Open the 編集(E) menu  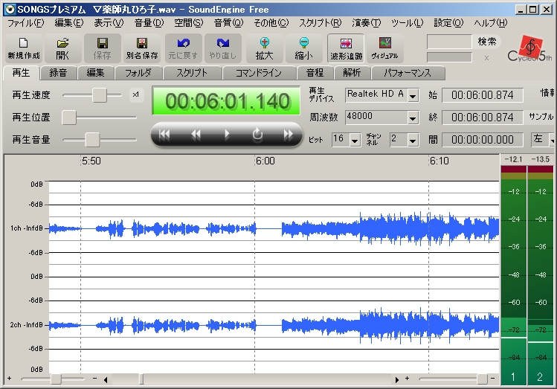point(69,23)
